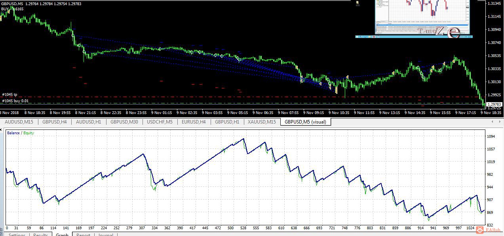The height and width of the screenshot is (236, 504).
Task: Click the 1024 value on the graph axis
Action: (470, 228)
